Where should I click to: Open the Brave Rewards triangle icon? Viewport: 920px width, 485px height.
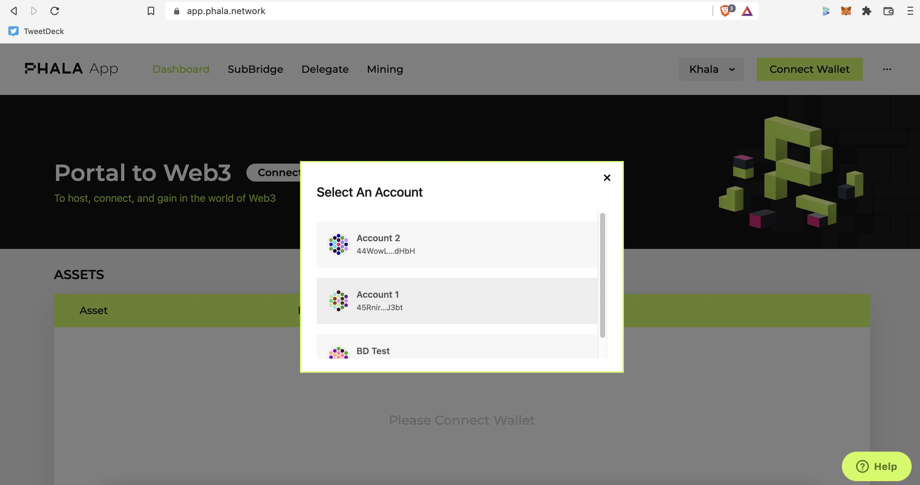pyautogui.click(x=747, y=11)
